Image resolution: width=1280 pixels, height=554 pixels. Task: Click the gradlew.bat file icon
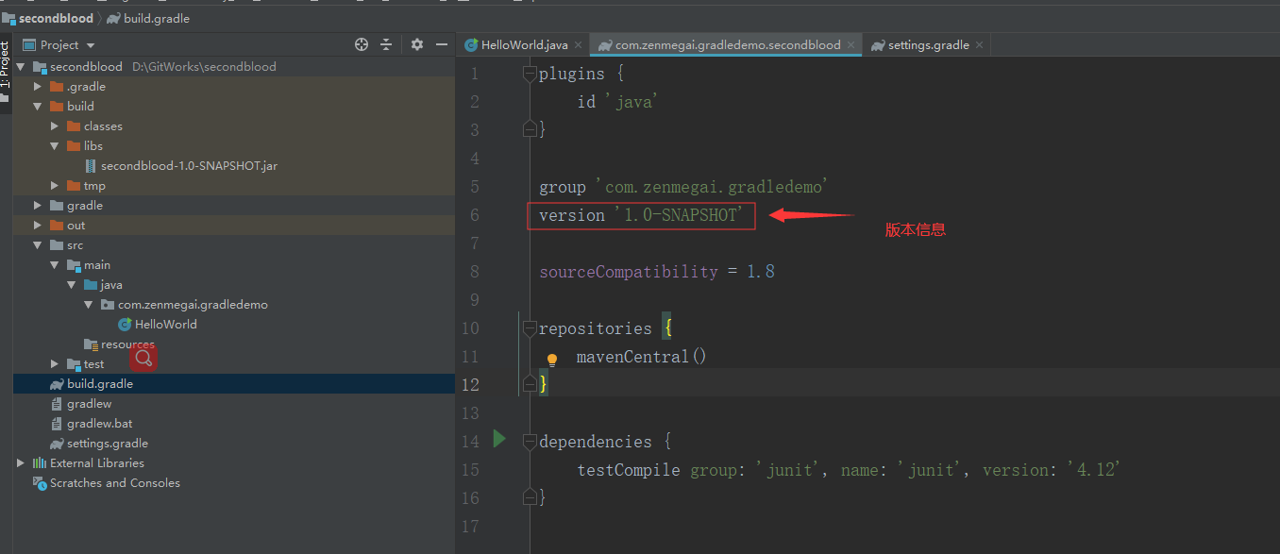pyautogui.click(x=57, y=424)
